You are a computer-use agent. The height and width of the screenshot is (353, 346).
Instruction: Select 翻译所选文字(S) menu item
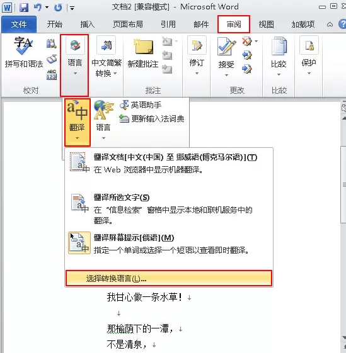(x=169, y=208)
